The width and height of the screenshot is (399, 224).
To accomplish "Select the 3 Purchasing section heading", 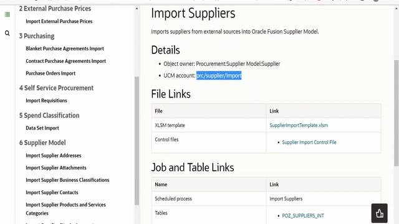I will pyautogui.click(x=37, y=36).
